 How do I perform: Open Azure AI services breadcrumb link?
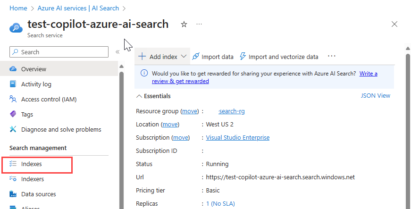coord(78,8)
